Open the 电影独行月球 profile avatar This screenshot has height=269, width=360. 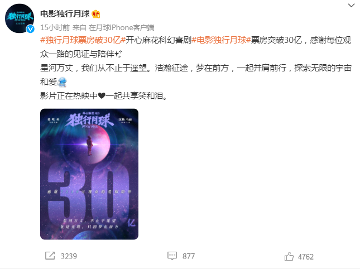[x=20, y=18]
